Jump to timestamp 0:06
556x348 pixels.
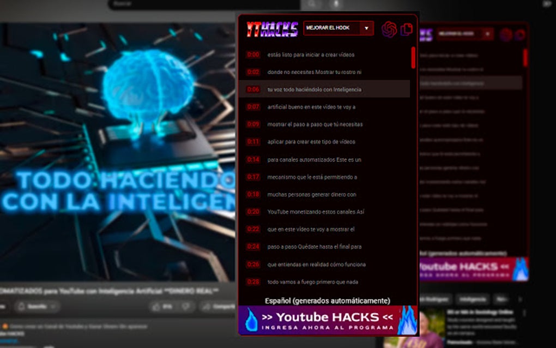pyautogui.click(x=253, y=89)
